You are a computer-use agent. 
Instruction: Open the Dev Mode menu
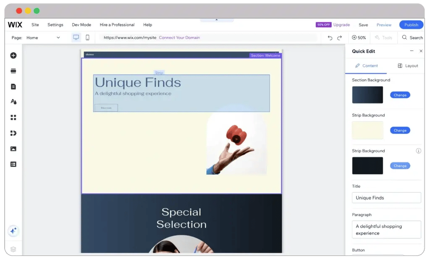click(81, 25)
